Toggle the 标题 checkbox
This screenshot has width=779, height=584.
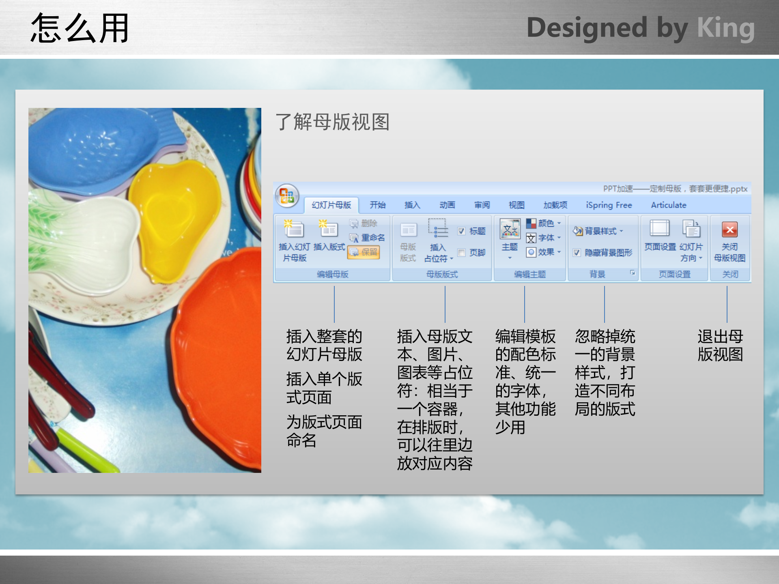[x=461, y=232]
